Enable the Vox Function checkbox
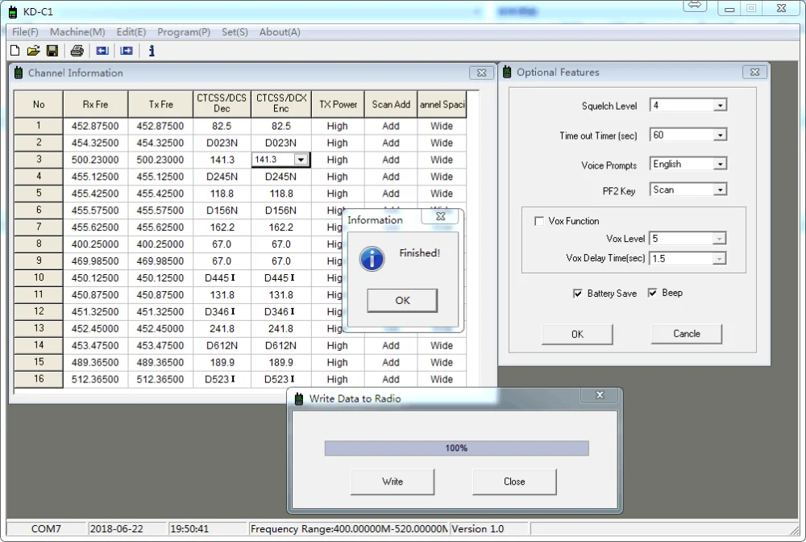This screenshot has height=542, width=806. coord(539,221)
